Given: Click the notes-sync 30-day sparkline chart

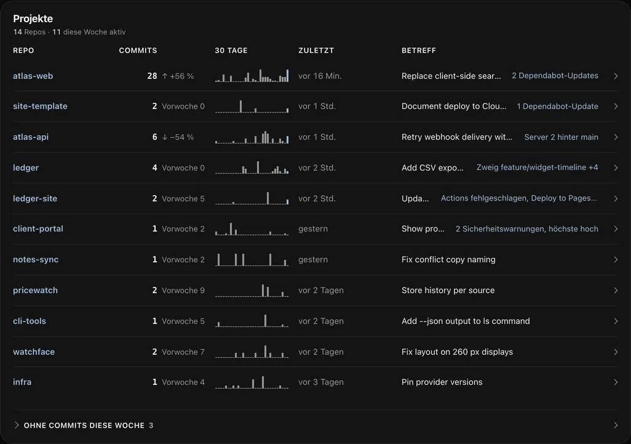Looking at the screenshot, I should (252, 259).
